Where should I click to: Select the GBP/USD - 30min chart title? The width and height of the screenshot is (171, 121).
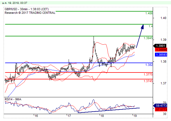pyautogui.click(x=27, y=9)
